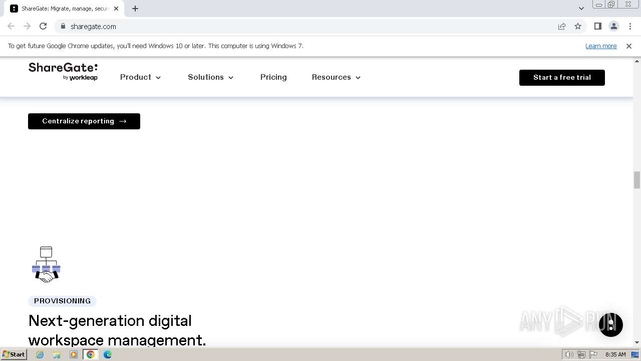Open the tab search chevron

(x=581, y=9)
